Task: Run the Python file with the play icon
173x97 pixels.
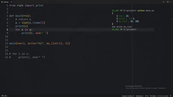Action: coord(163,2)
